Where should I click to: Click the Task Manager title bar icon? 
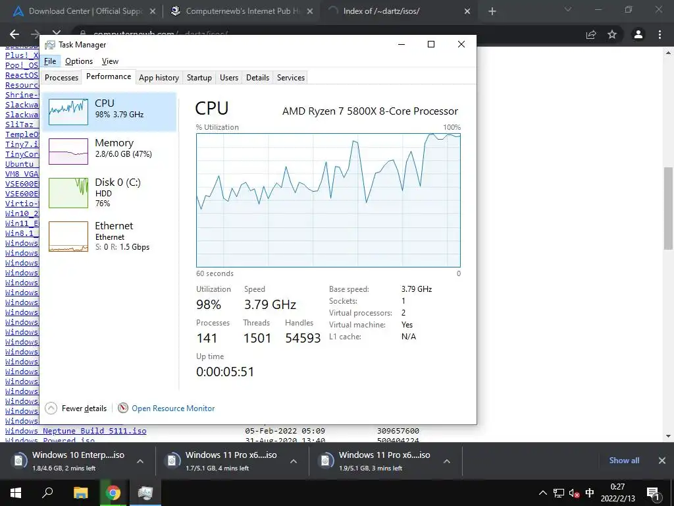pos(50,45)
